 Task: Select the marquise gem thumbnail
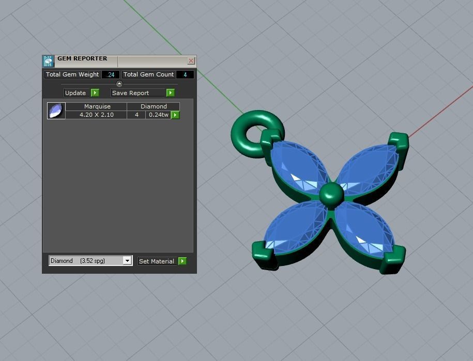56,111
